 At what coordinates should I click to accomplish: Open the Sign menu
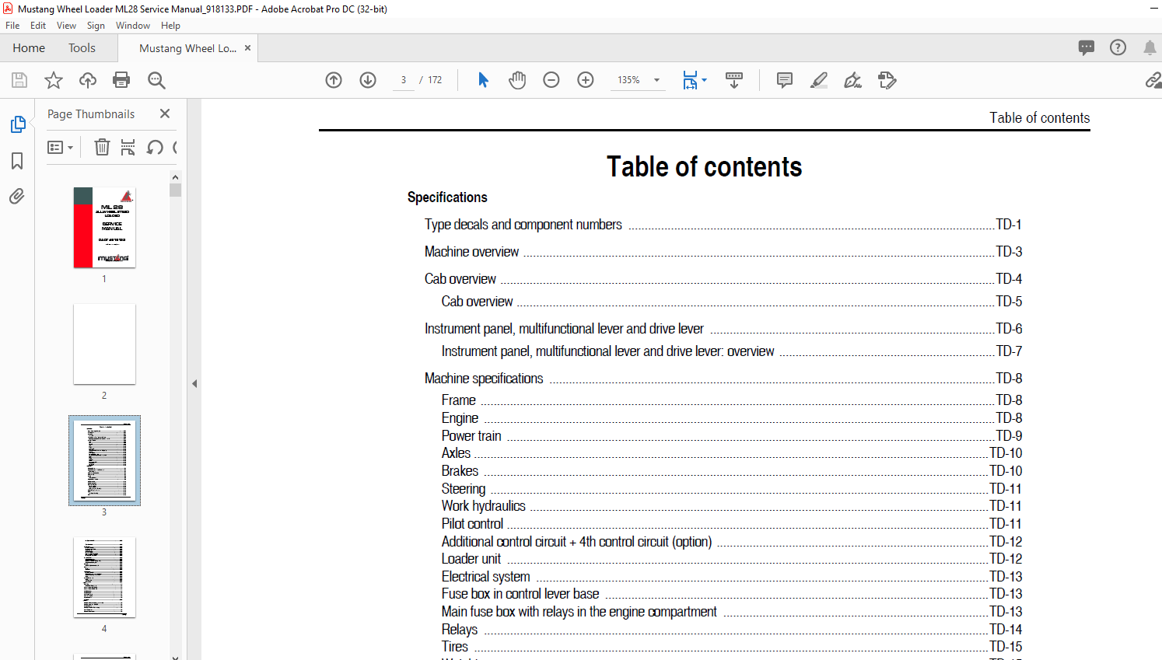coord(96,26)
